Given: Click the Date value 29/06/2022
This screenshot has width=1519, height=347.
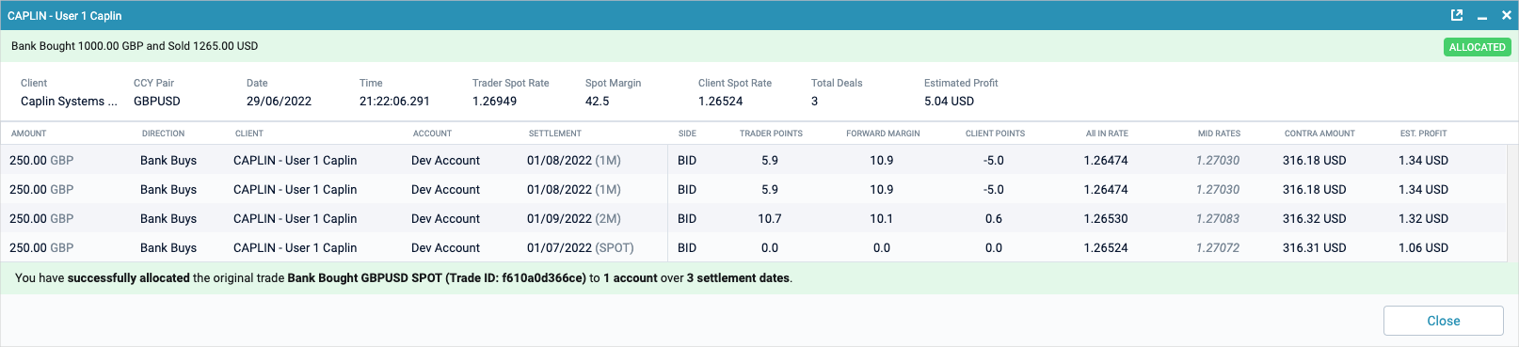Looking at the screenshot, I should click(279, 101).
